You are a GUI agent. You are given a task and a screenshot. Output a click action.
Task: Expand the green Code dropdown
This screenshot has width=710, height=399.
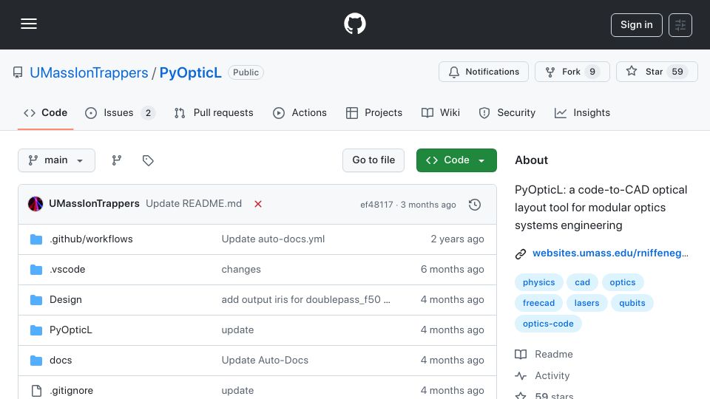[x=456, y=160]
